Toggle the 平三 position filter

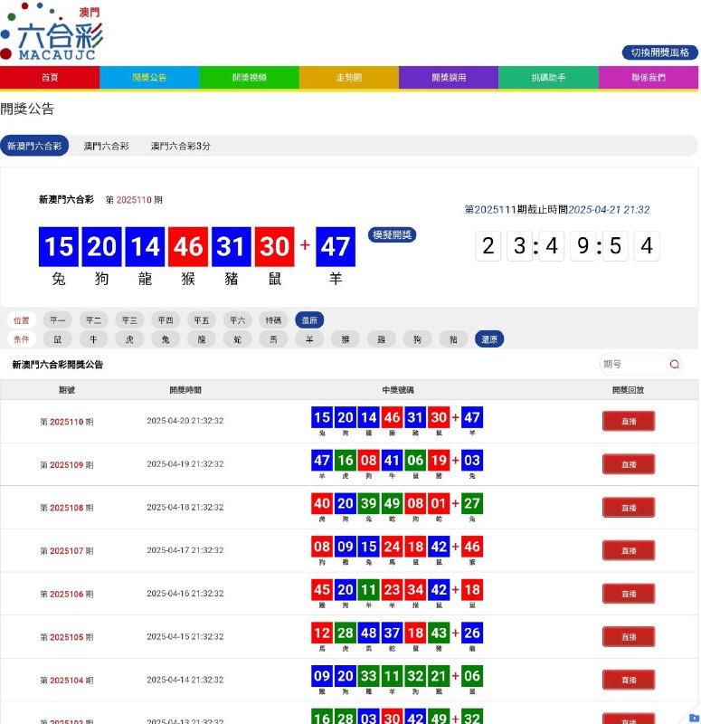tap(129, 320)
